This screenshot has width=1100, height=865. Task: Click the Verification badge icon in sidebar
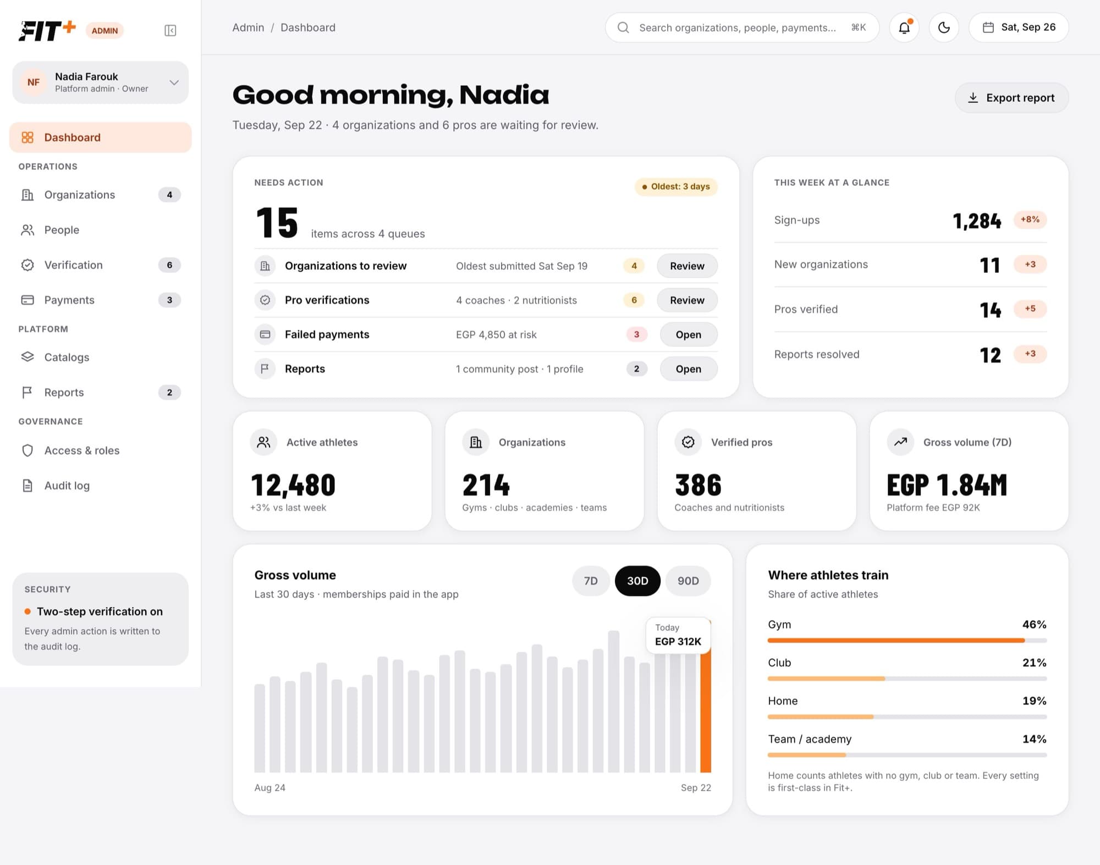coord(28,265)
